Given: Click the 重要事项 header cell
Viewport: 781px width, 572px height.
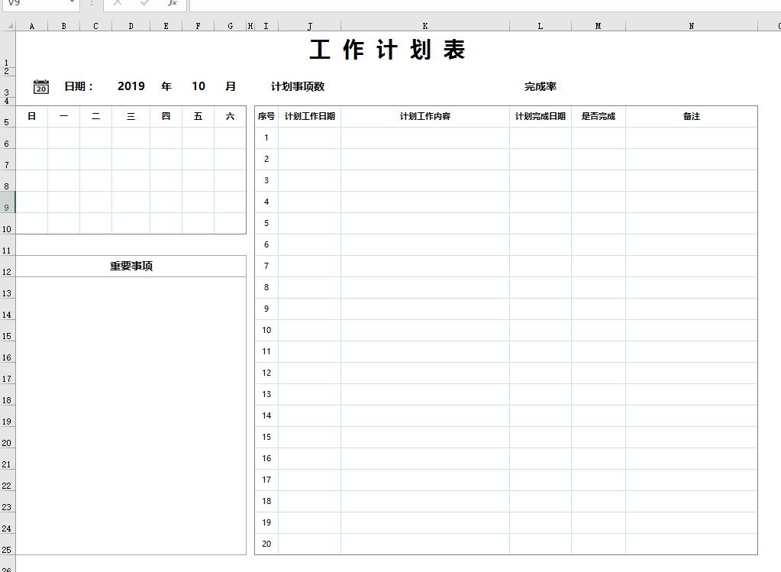Looking at the screenshot, I should click(131, 266).
